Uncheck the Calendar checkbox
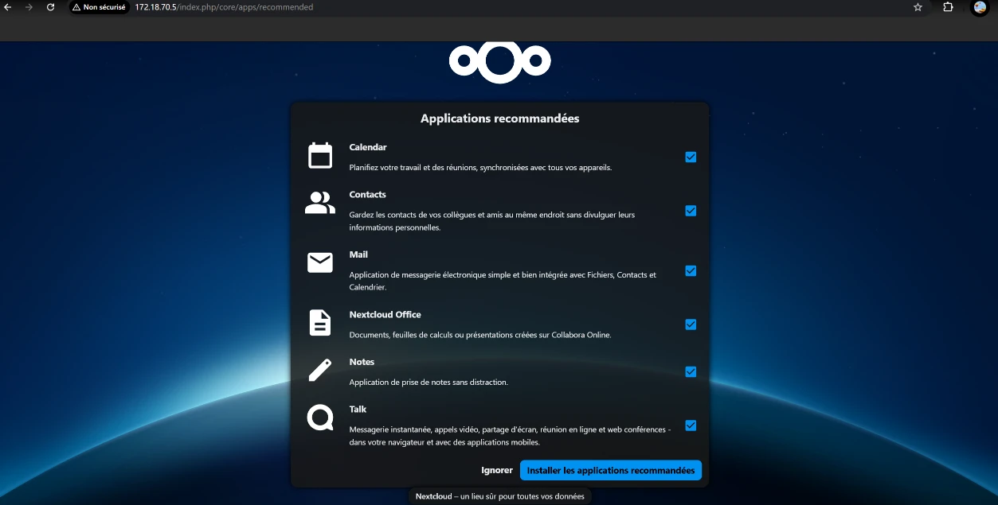Screen dimensions: 998x505 click(x=691, y=157)
